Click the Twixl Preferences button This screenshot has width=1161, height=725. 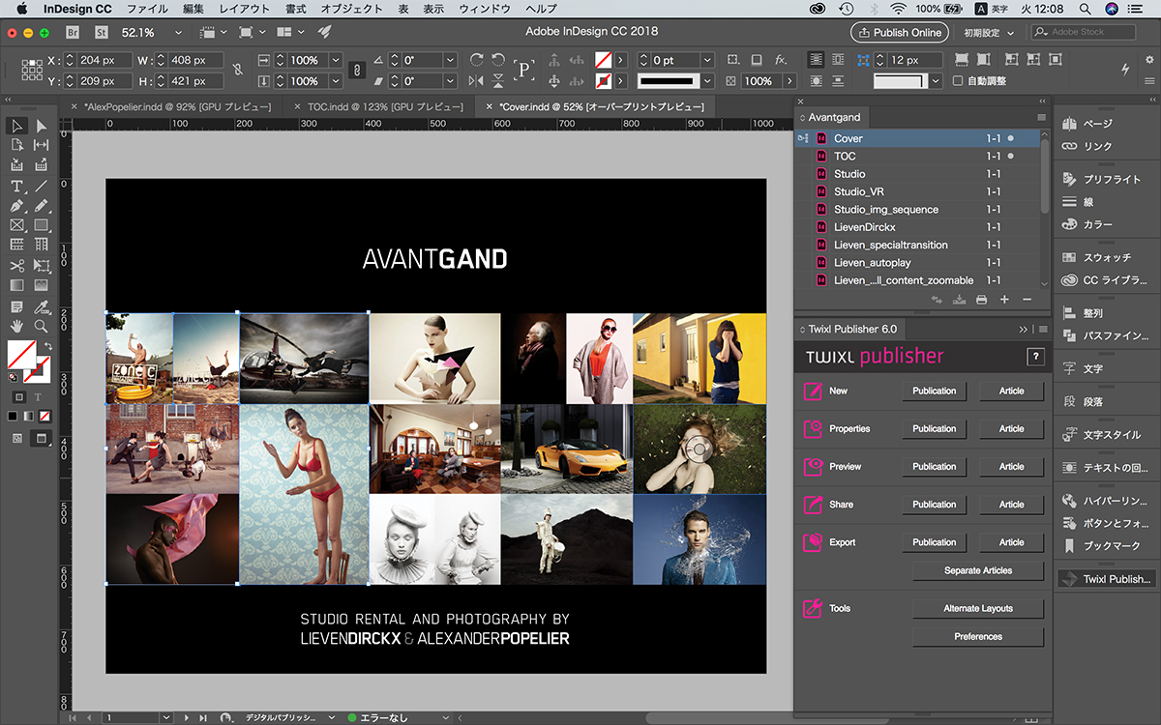coord(978,636)
